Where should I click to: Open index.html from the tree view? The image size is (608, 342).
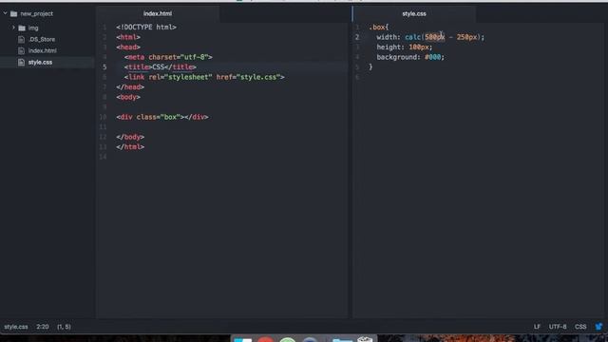tap(42, 50)
